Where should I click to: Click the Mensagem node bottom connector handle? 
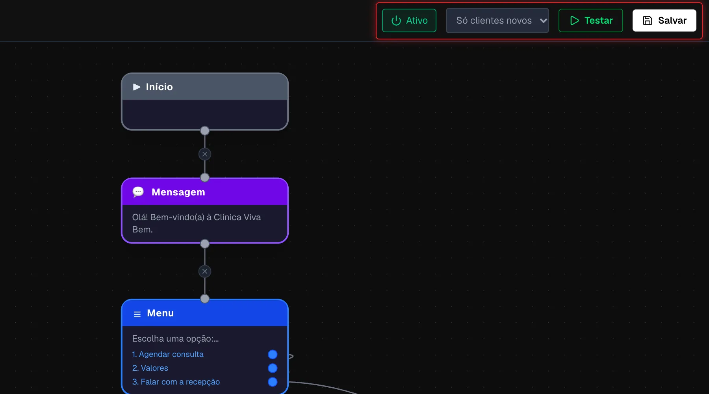click(205, 244)
